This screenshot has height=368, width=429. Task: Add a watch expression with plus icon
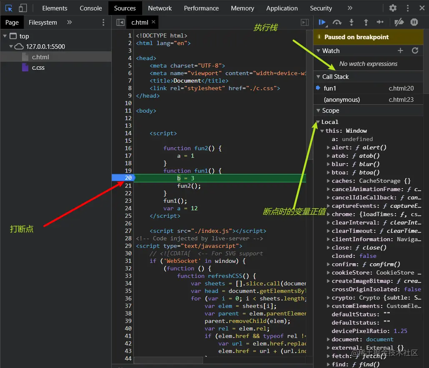coord(400,50)
